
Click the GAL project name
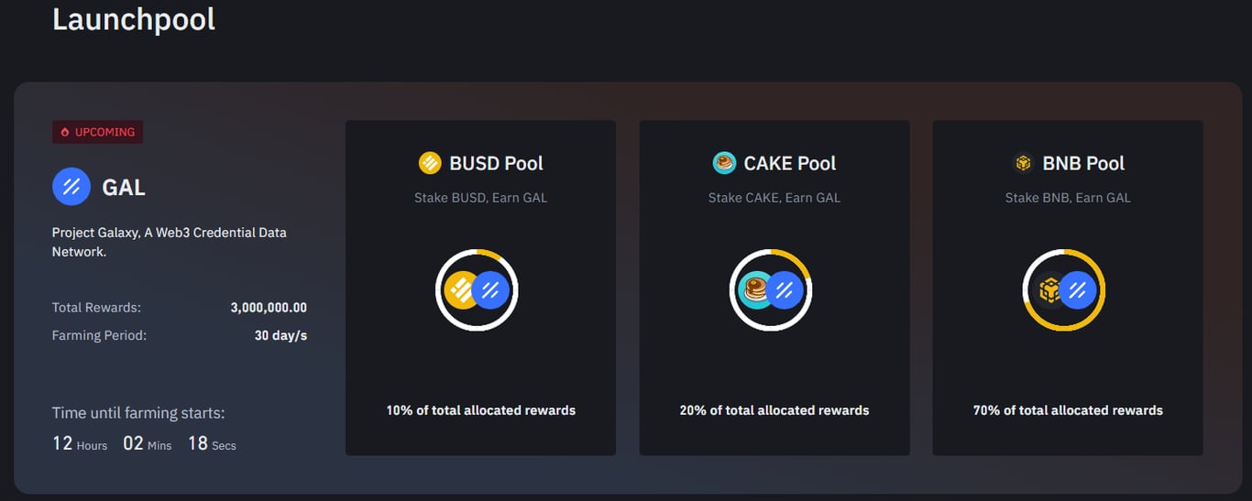pos(124,187)
